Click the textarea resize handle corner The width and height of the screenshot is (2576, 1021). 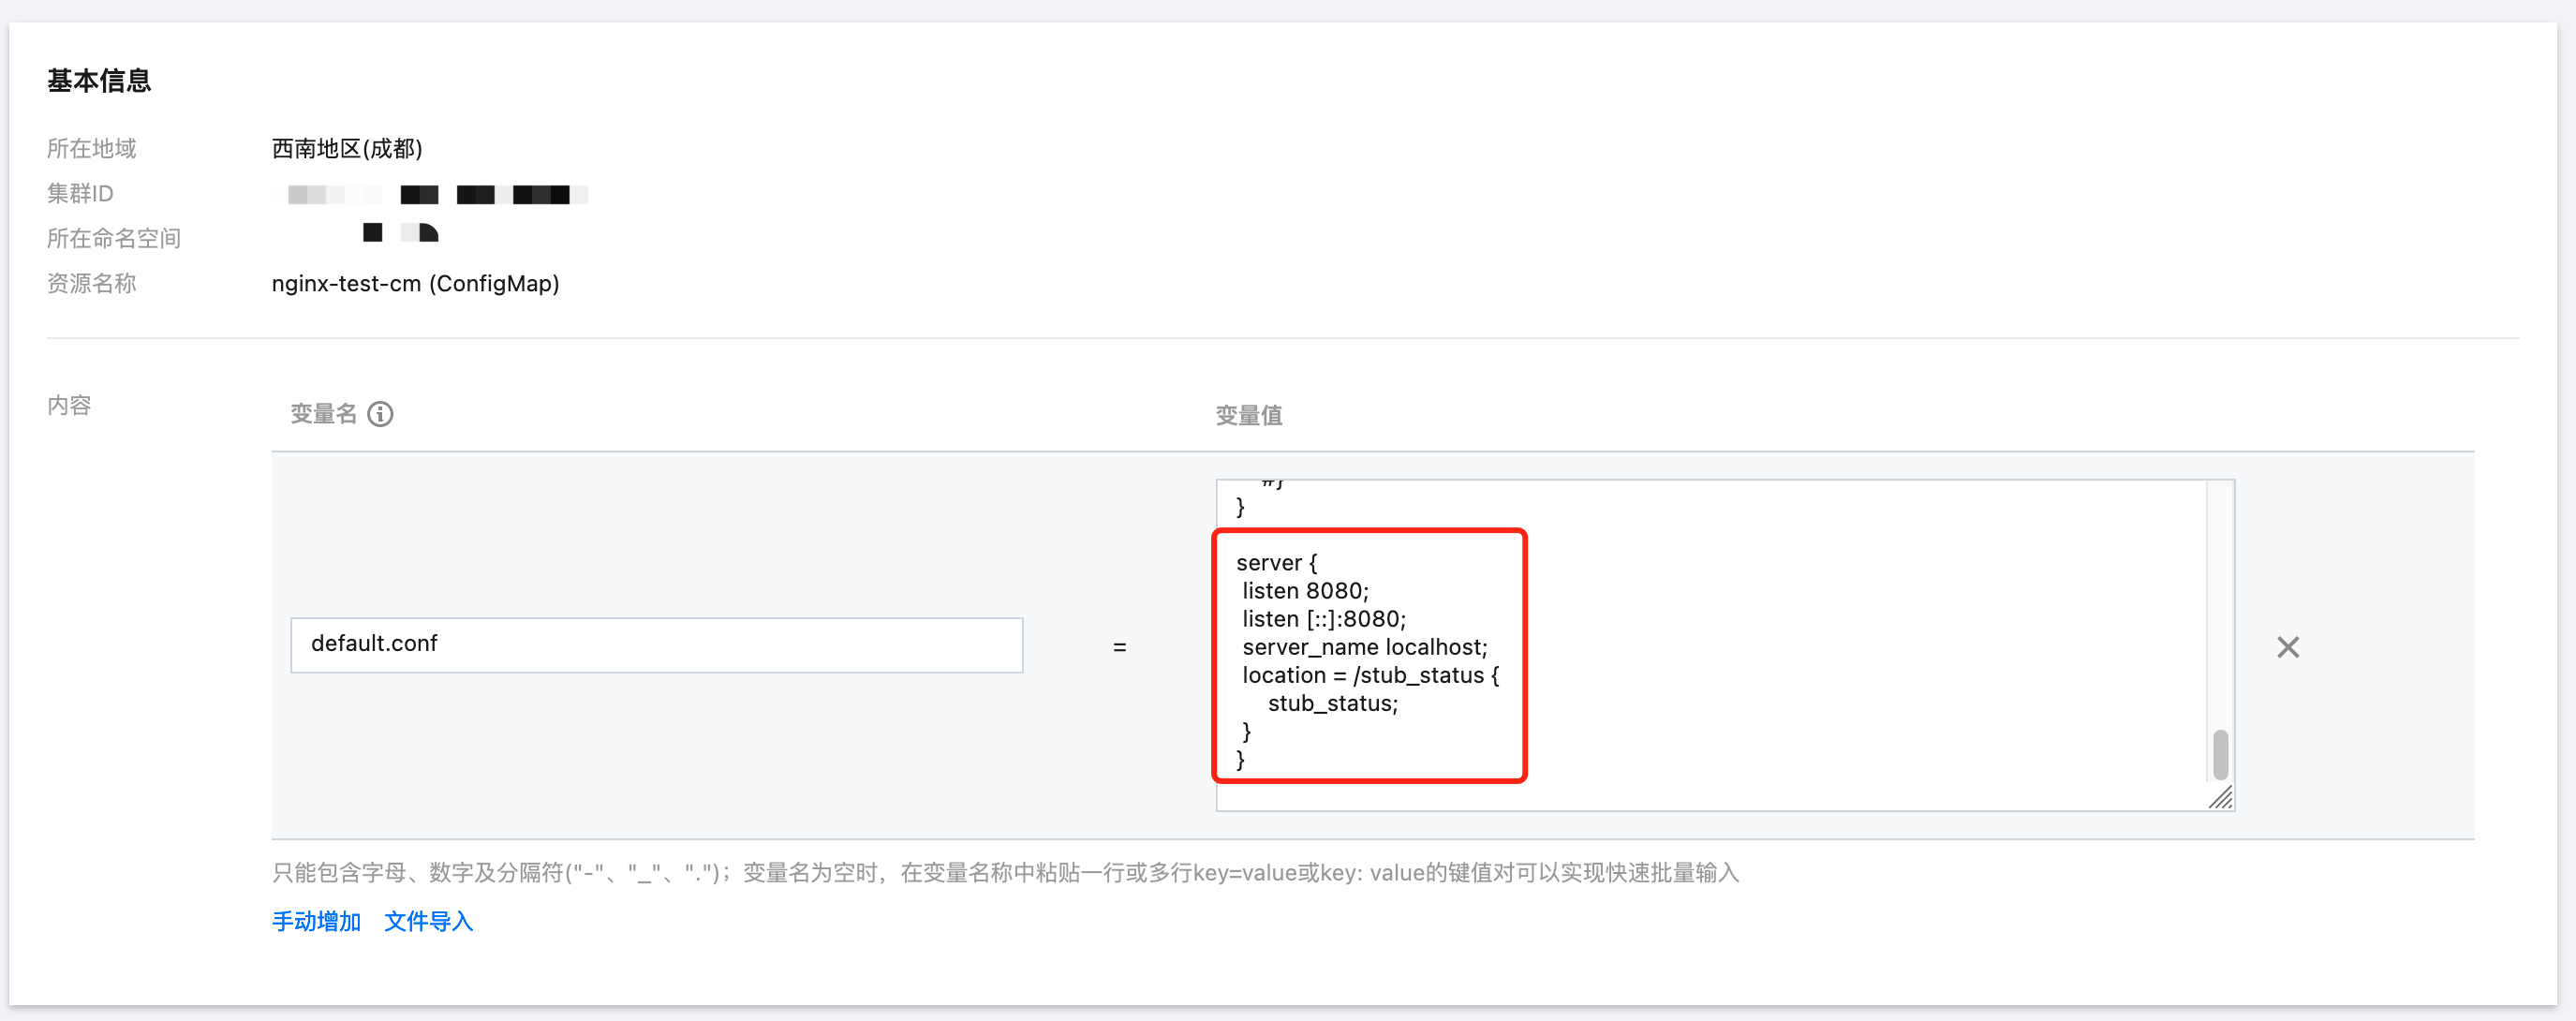(2220, 797)
